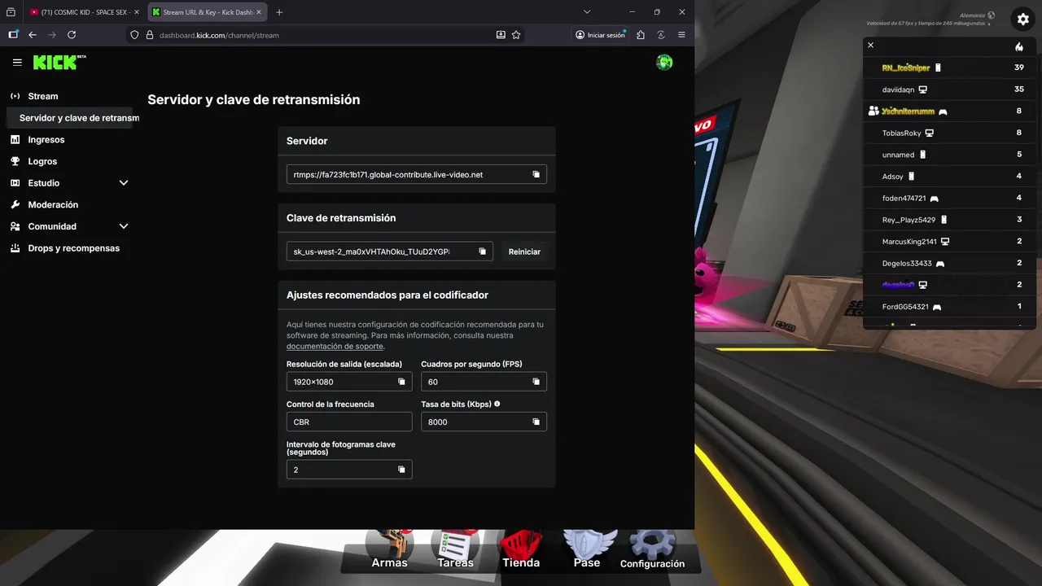This screenshot has height=586, width=1042.
Task: Copy the 8000 bitrate value
Action: 536,422
